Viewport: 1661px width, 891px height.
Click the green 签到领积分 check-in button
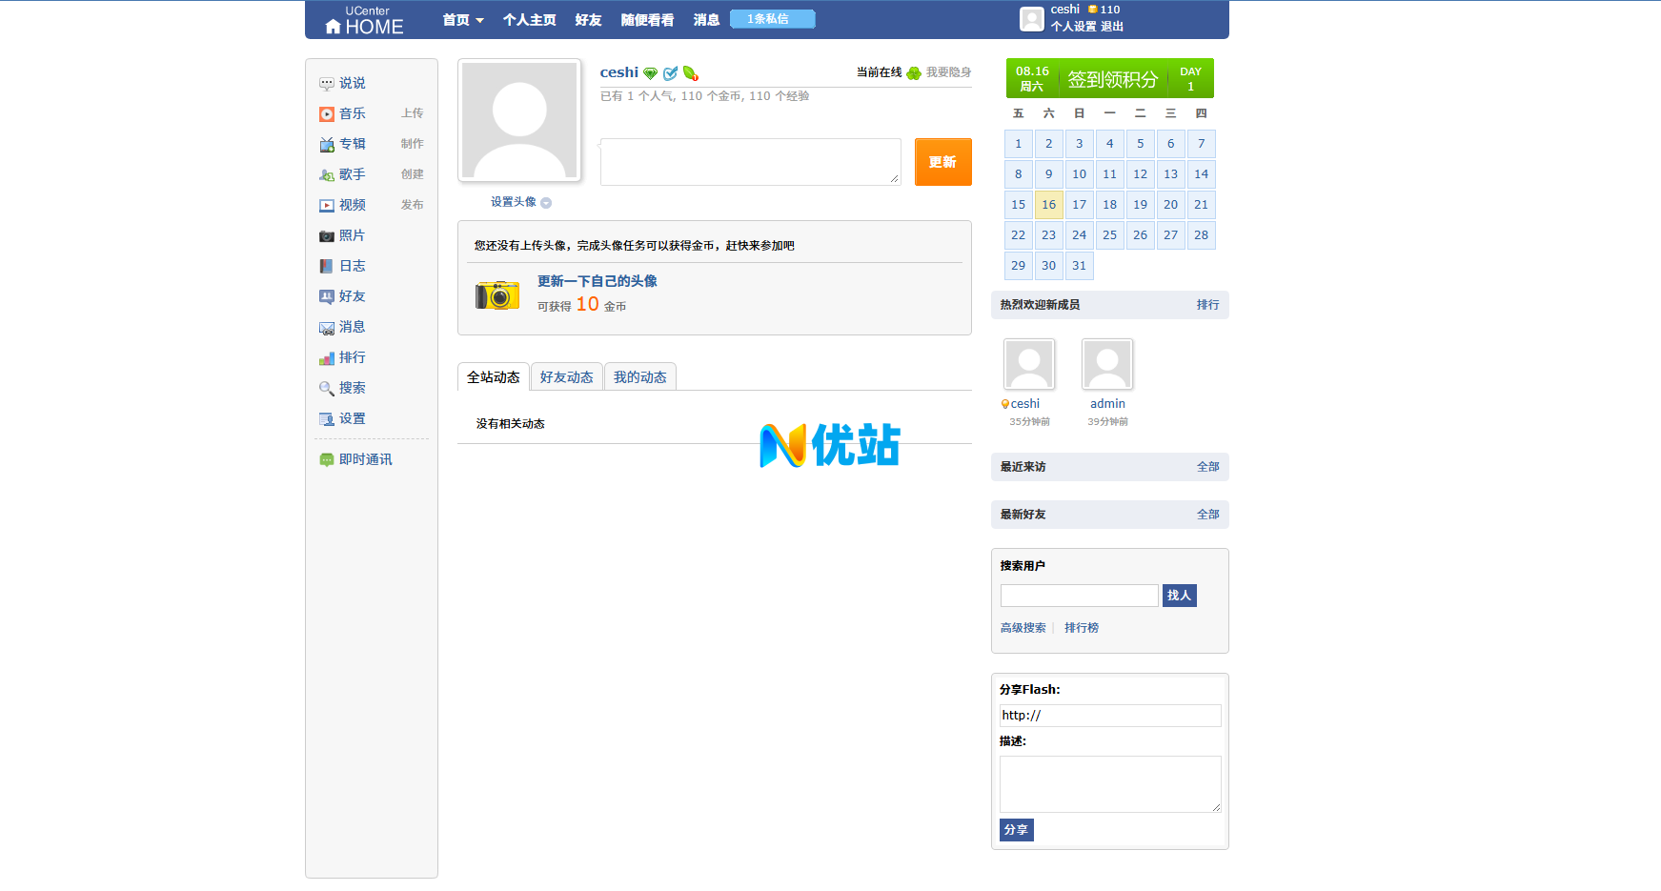point(1110,79)
